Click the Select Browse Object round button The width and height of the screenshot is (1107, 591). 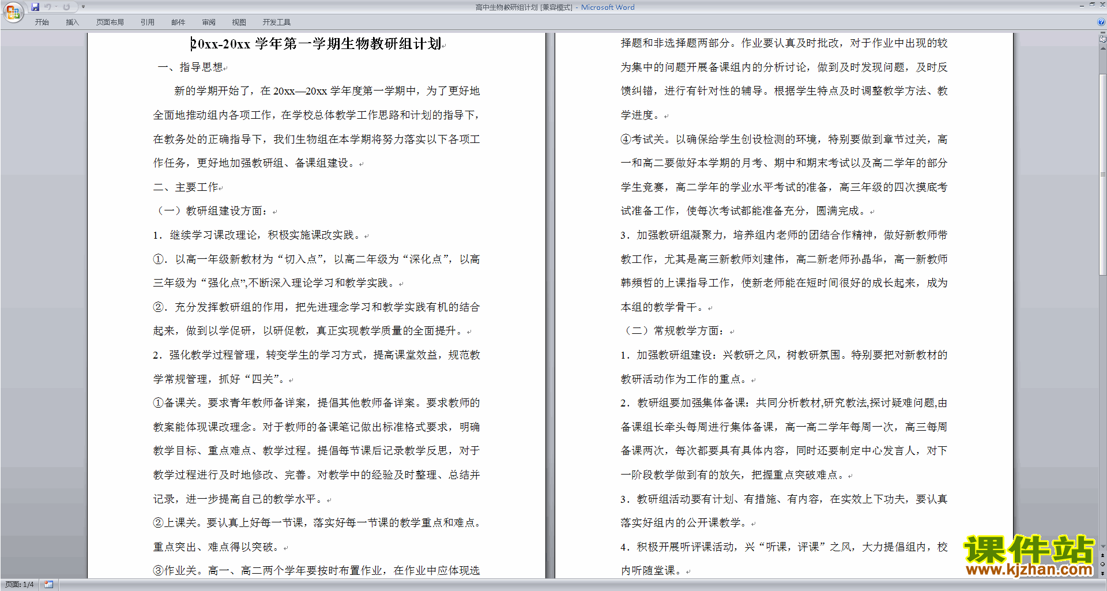[x=1103, y=564]
